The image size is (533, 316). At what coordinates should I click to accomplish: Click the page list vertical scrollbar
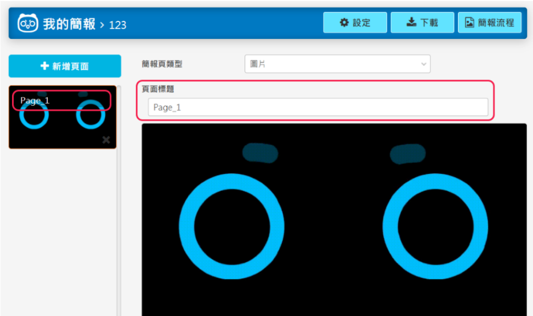coord(119,201)
